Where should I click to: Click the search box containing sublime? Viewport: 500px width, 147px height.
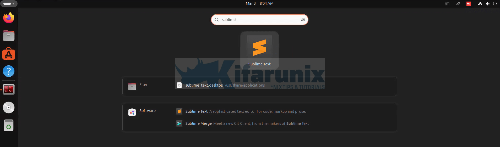(259, 20)
